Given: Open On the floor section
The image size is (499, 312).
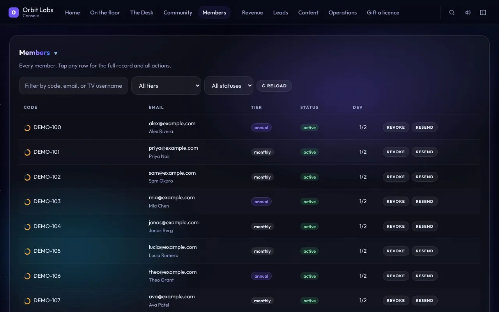Looking at the screenshot, I should pyautogui.click(x=105, y=12).
